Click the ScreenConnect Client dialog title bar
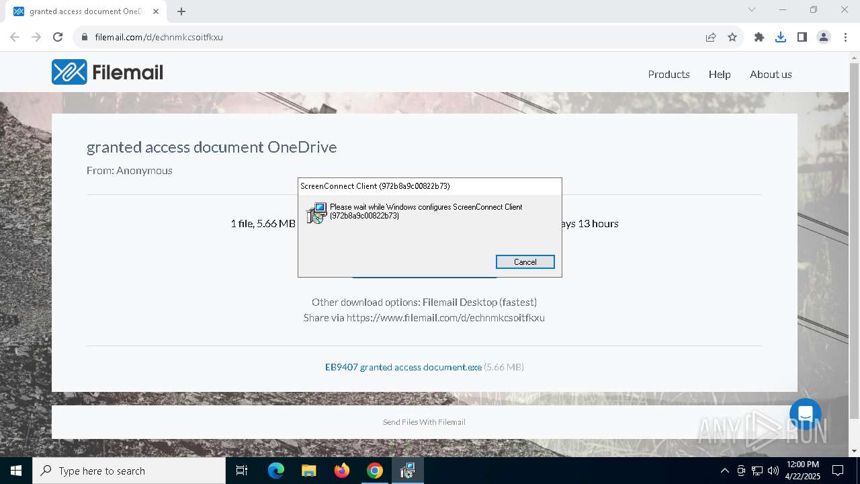Image resolution: width=860 pixels, height=484 pixels. click(x=430, y=186)
